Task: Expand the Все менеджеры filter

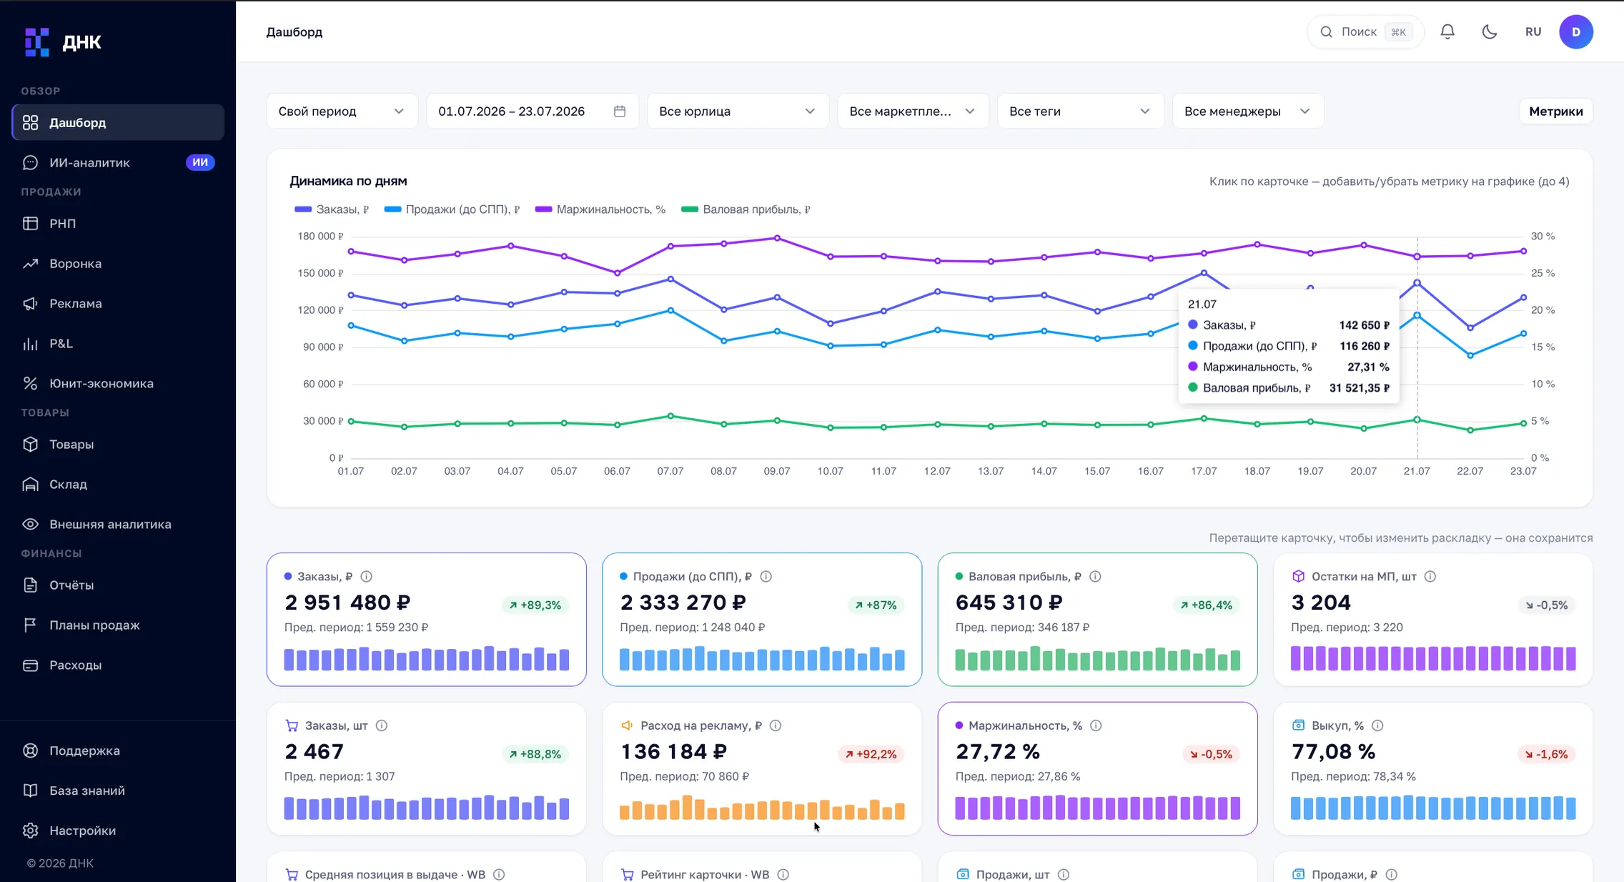Action: tap(1248, 112)
